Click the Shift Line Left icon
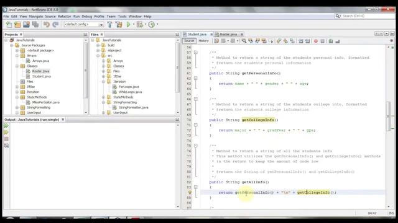Viewport: 398px width, 223px height. point(301,41)
